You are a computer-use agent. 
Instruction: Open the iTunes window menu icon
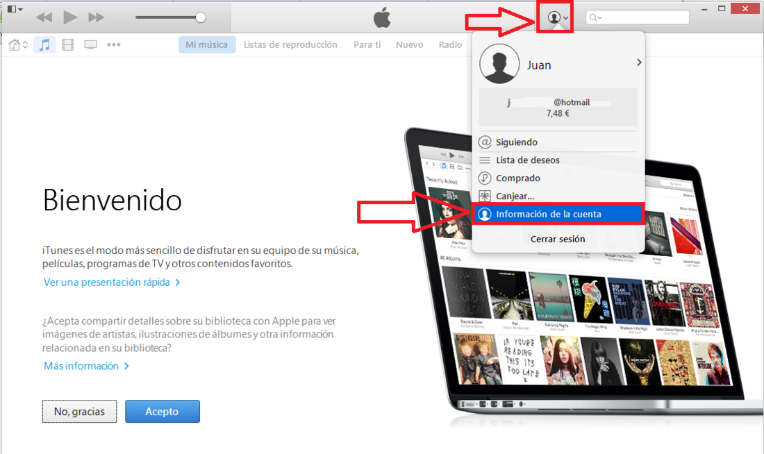[x=15, y=9]
